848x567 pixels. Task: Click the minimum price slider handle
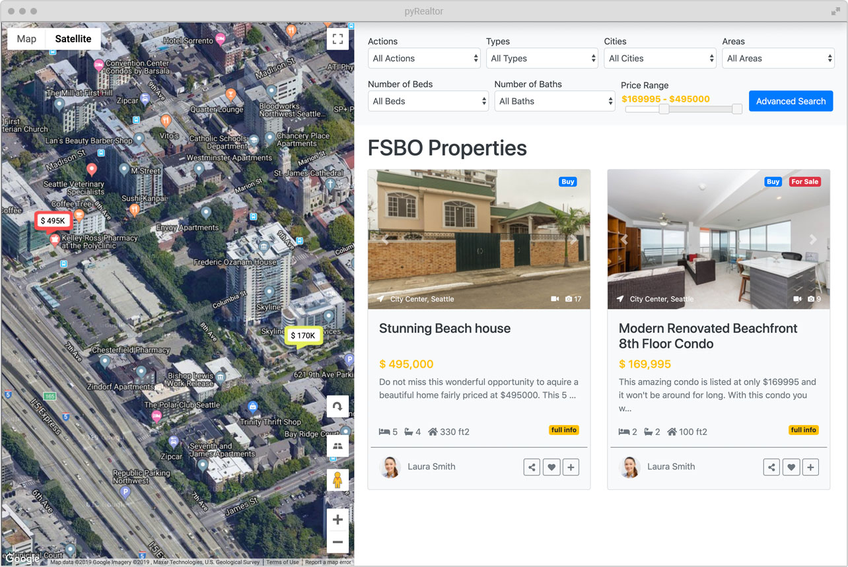coord(664,109)
